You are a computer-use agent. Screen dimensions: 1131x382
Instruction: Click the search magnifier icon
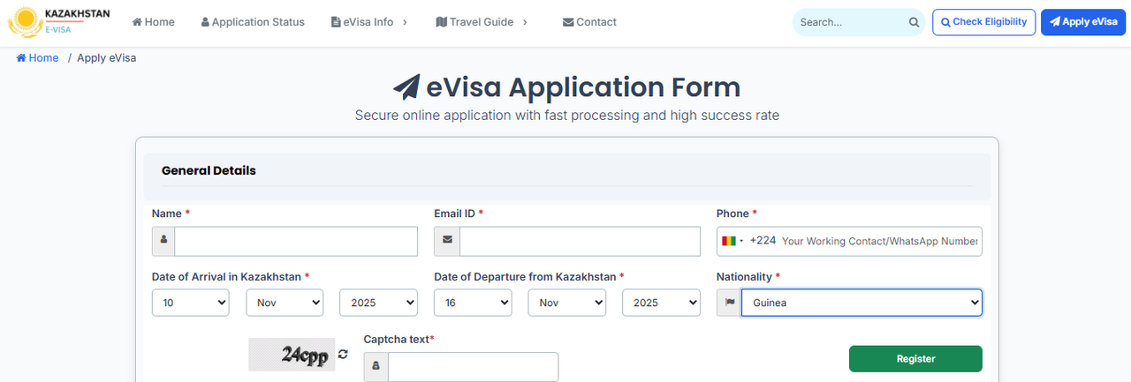pyautogui.click(x=914, y=23)
